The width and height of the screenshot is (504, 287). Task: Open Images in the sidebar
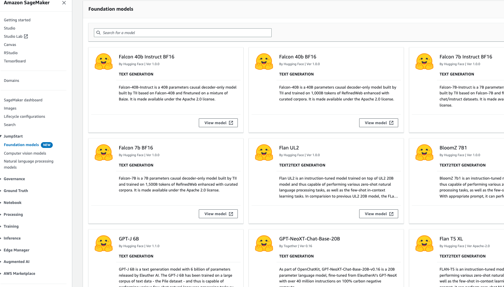10,108
